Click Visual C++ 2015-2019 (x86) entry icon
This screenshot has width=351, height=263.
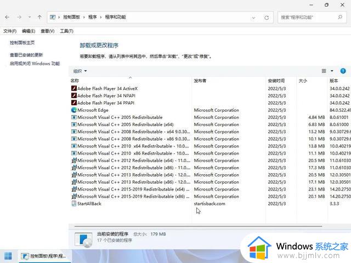click(74, 196)
